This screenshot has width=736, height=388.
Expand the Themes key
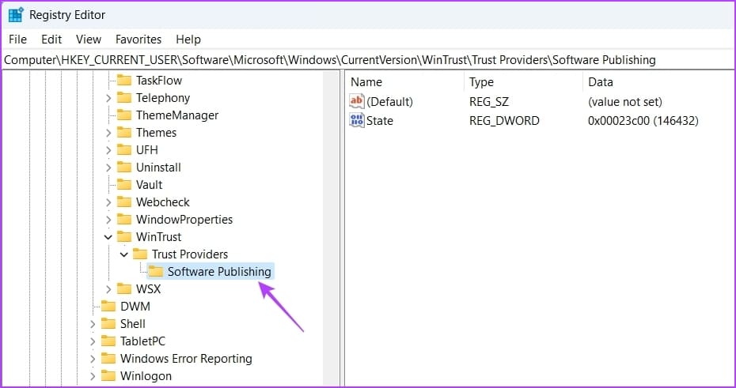coord(108,133)
